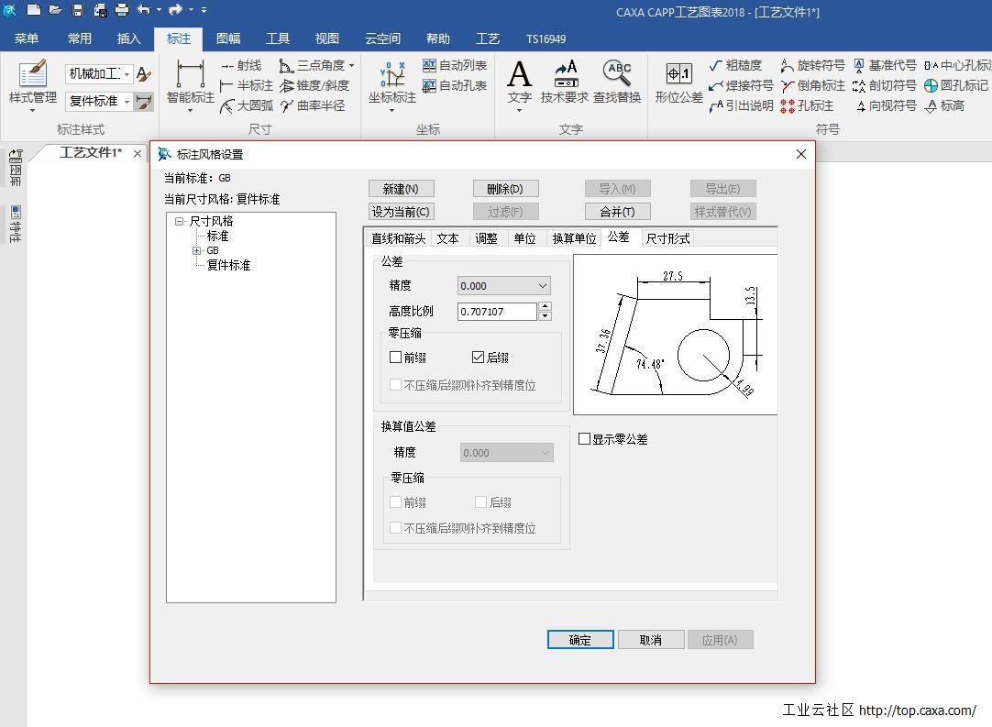Enable the 前缀 zero suppression checkbox

pos(396,358)
